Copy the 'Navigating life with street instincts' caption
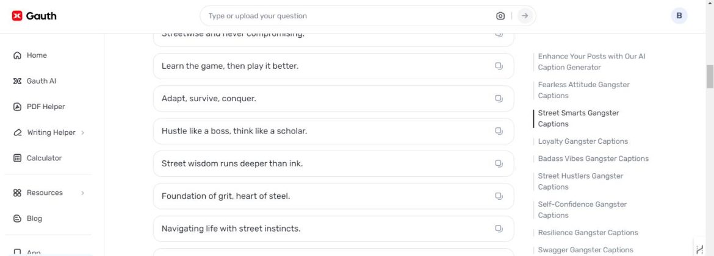This screenshot has height=256, width=714. pos(499,229)
